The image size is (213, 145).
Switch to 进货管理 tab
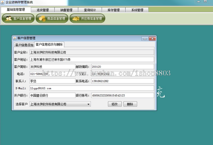[43, 10]
